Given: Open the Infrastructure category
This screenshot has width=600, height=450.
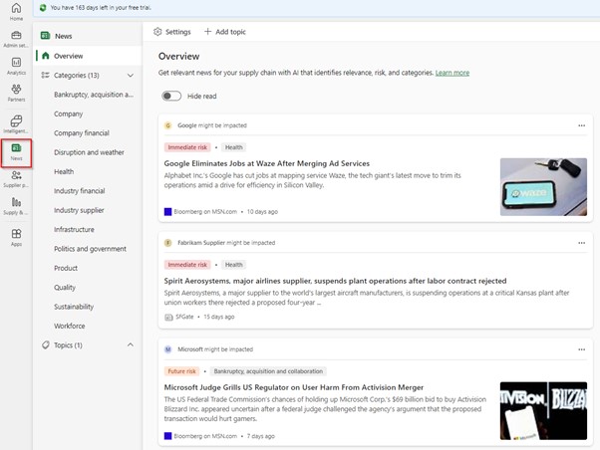Looking at the screenshot, I should (74, 229).
